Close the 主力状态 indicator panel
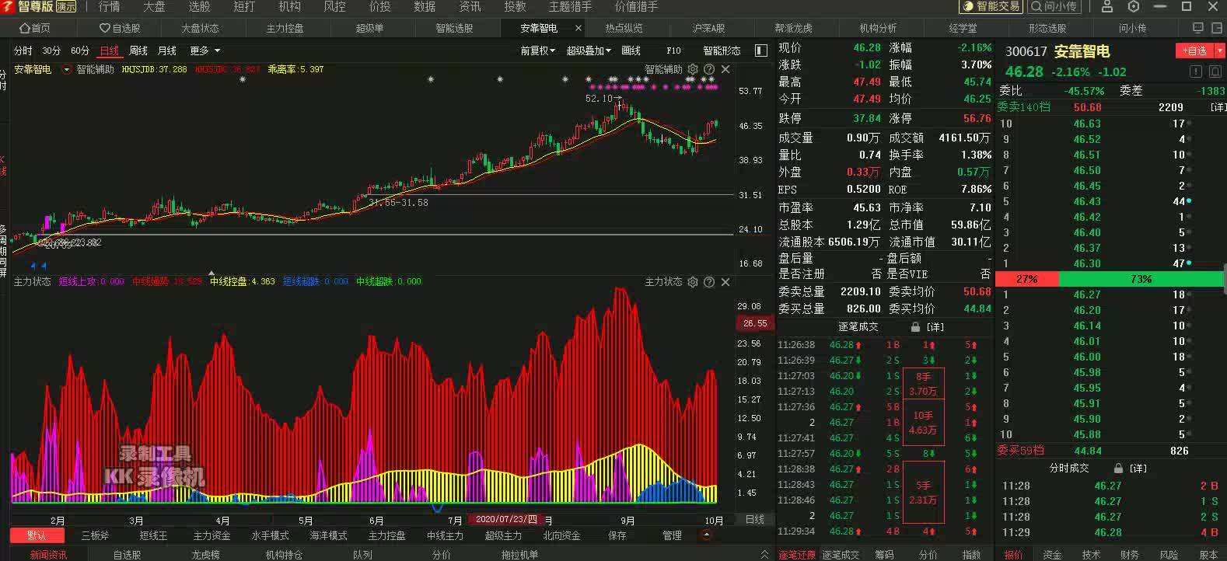This screenshot has width=1227, height=561. pyautogui.click(x=725, y=281)
